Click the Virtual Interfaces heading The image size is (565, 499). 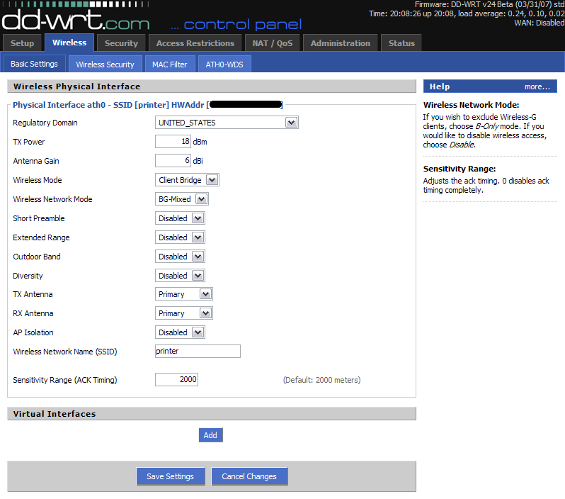click(x=55, y=414)
